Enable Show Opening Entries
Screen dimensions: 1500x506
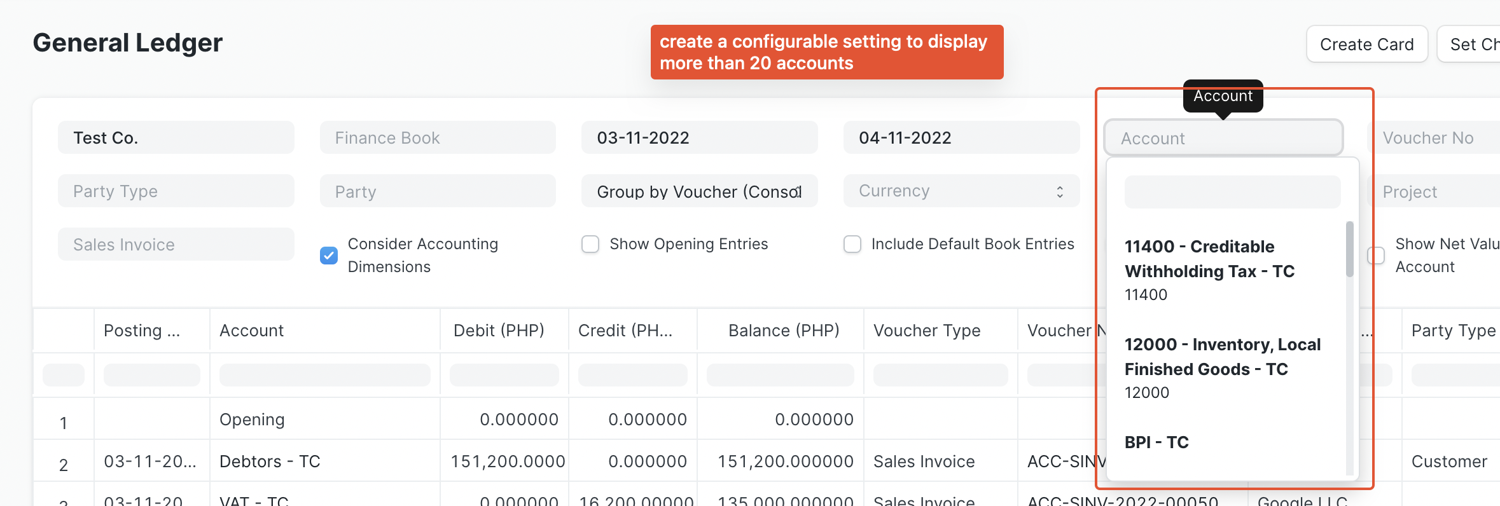pos(590,244)
